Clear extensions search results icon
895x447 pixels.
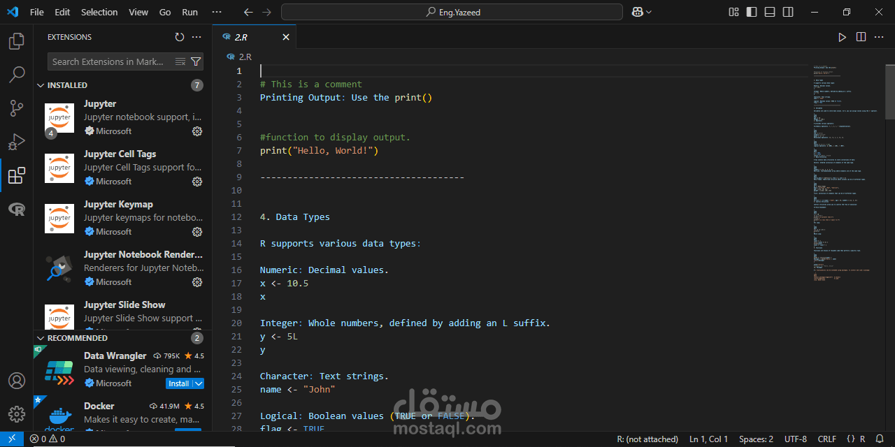180,61
